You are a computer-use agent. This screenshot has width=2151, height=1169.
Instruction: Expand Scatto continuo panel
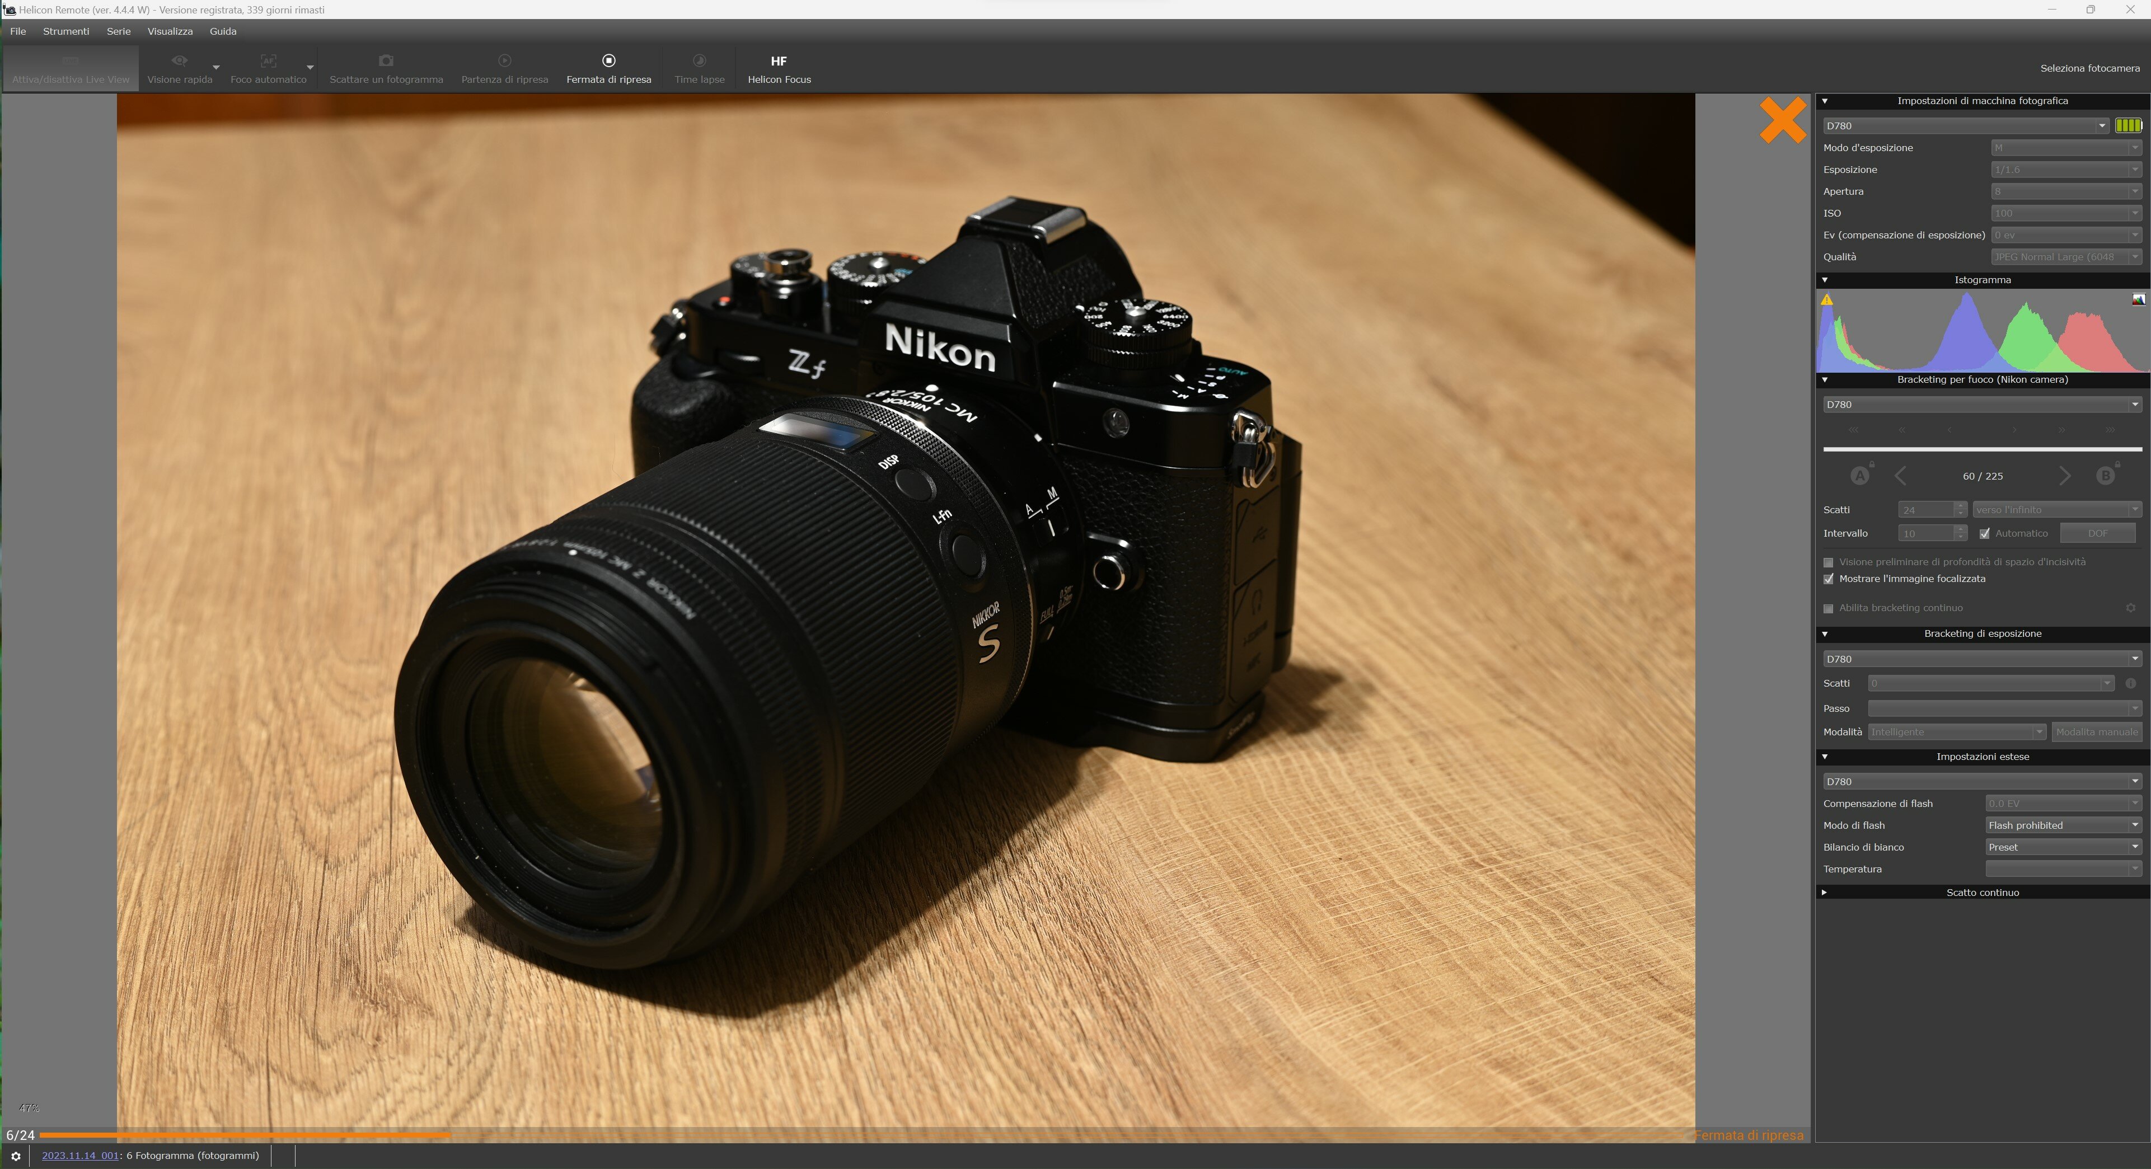1825,893
